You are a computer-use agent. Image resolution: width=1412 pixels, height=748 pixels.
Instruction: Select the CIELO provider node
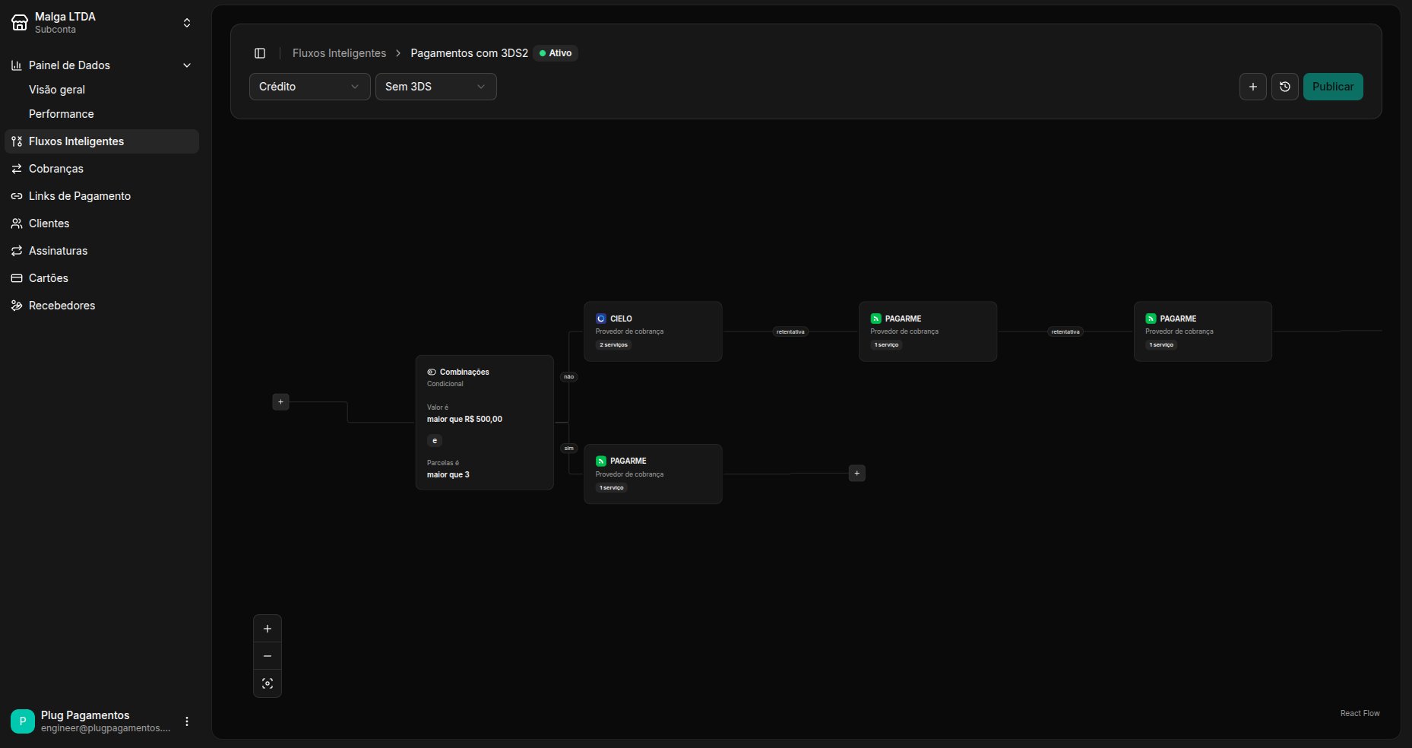click(653, 331)
